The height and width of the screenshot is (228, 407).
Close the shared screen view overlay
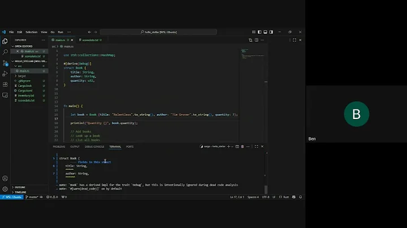[x=300, y=40]
